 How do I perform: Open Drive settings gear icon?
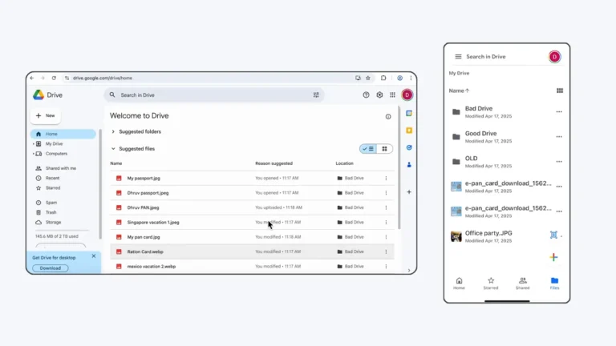point(379,95)
